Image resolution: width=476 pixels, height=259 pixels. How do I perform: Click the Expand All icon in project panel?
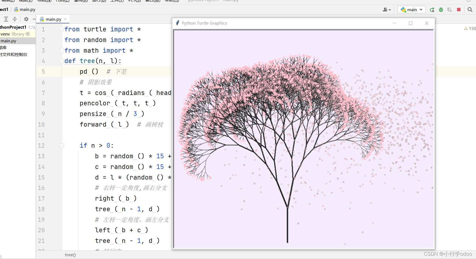(6, 19)
